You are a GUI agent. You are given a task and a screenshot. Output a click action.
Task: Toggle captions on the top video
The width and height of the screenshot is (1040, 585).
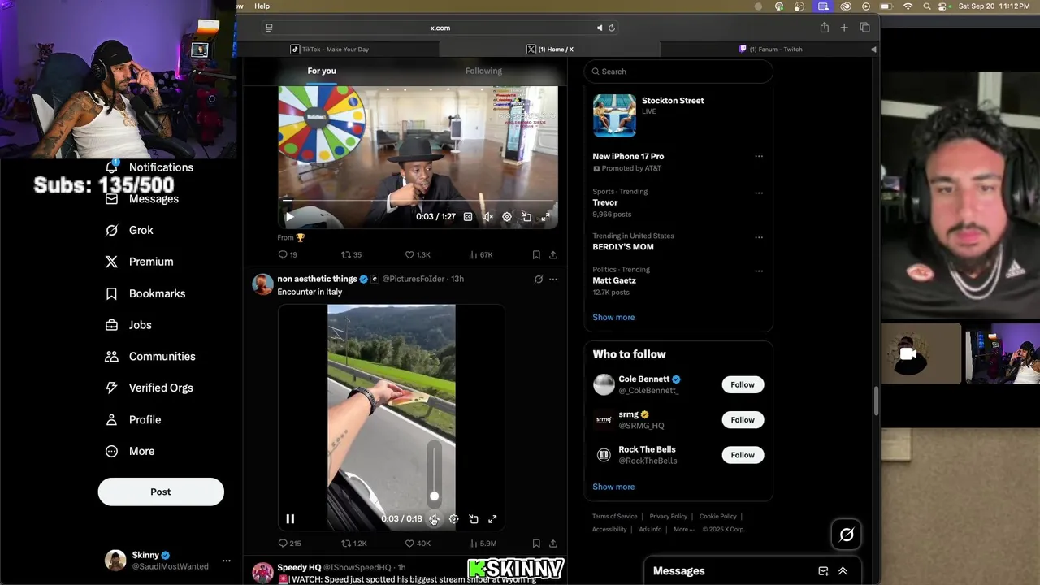468,217
